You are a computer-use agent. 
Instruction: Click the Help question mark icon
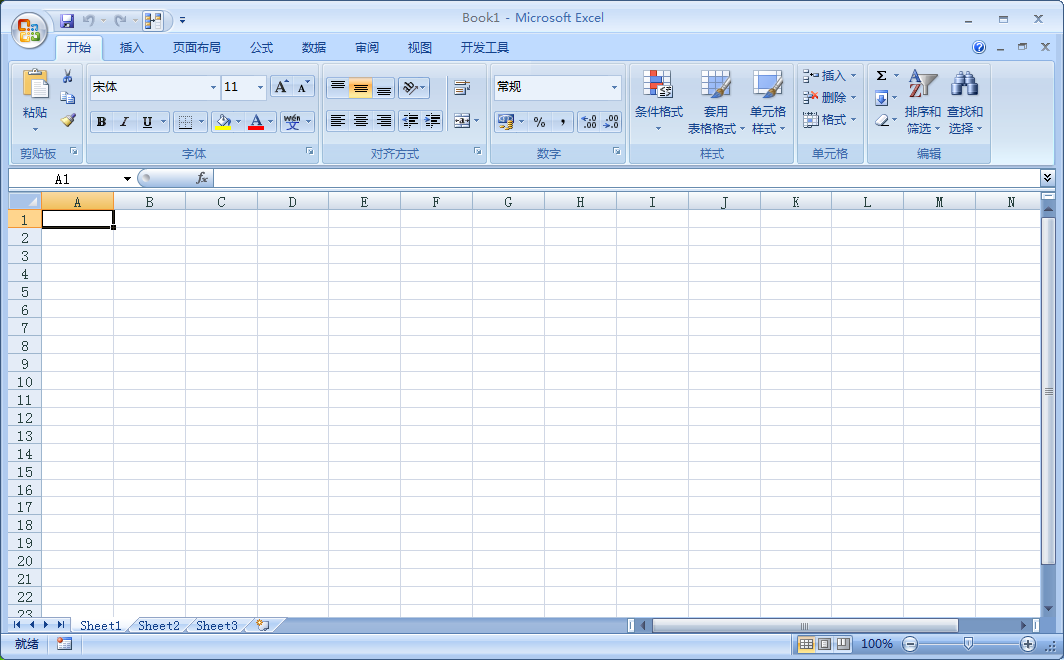click(x=978, y=47)
